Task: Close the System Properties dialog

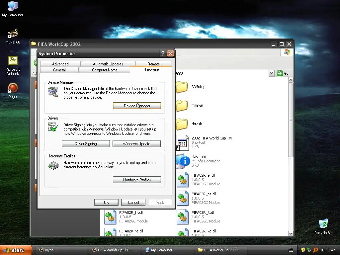Action: [170, 53]
